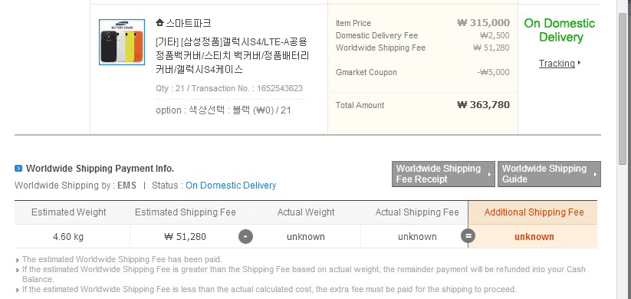The width and height of the screenshot is (631, 299).
Task: Click the vertical scrollbar thumb
Action: tap(623, 88)
